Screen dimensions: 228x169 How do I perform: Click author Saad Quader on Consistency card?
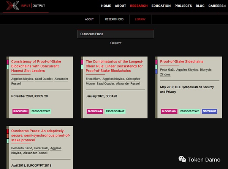44,79
